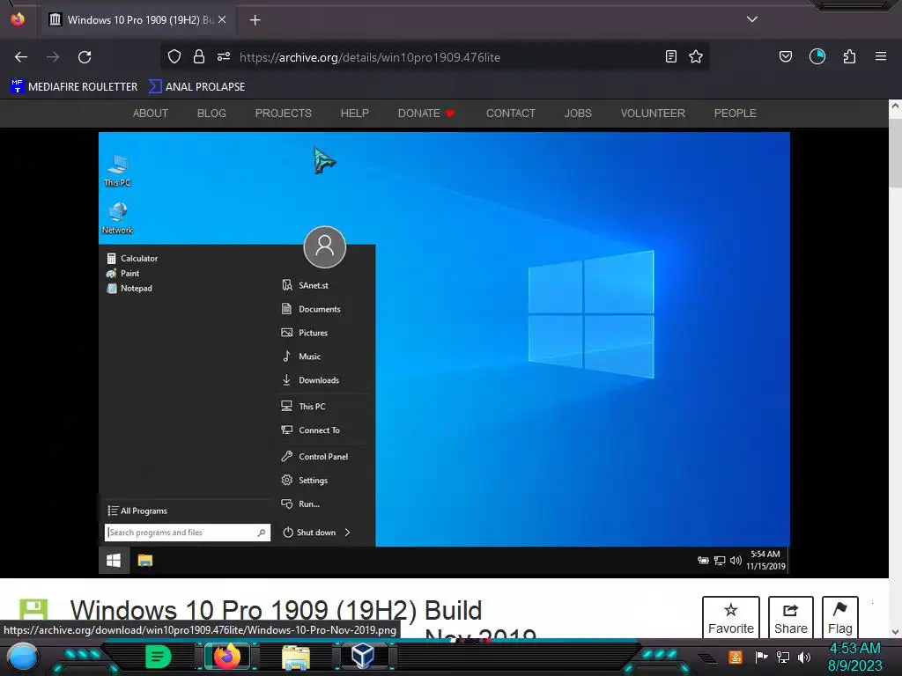902x676 pixels.
Task: Click the Action Center flag tray icon
Action: pos(761,657)
